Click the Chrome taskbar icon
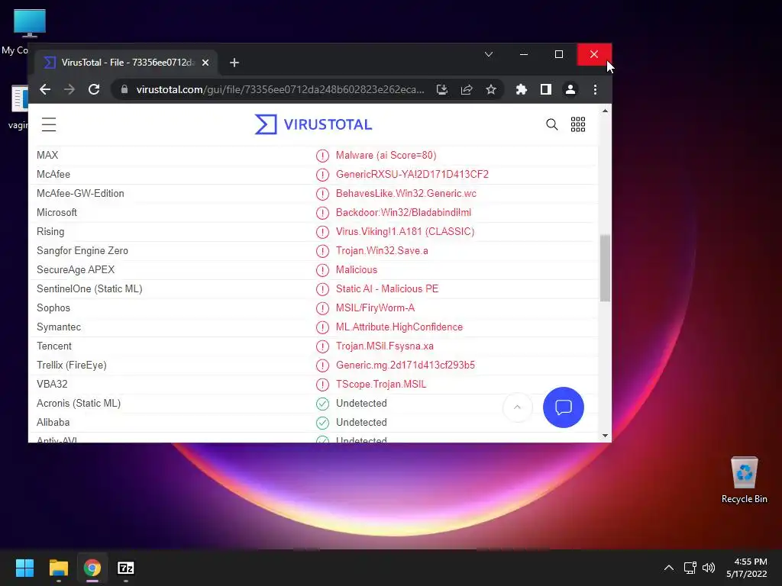This screenshot has width=782, height=586. 92,568
